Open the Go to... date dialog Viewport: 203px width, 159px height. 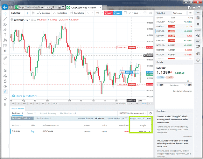[x=56, y=103]
